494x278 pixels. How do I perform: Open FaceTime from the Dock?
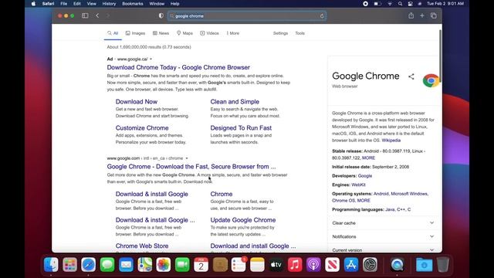coord(182,264)
